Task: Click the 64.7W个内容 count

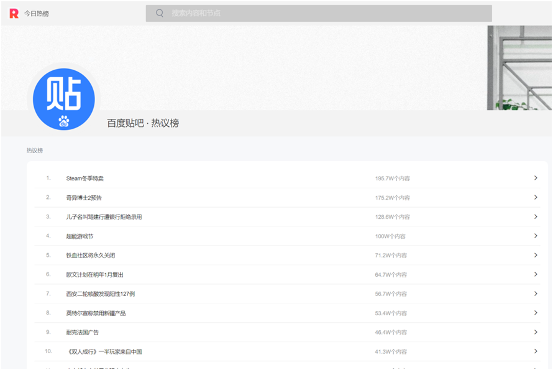Action: coord(391,275)
